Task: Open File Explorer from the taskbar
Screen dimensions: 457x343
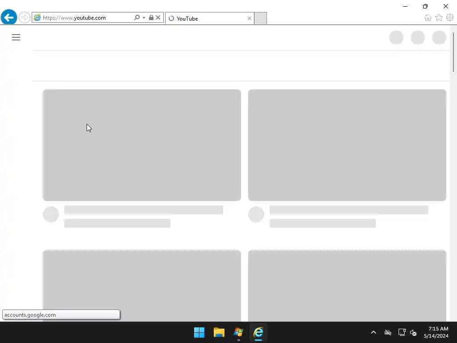Action: point(219,332)
